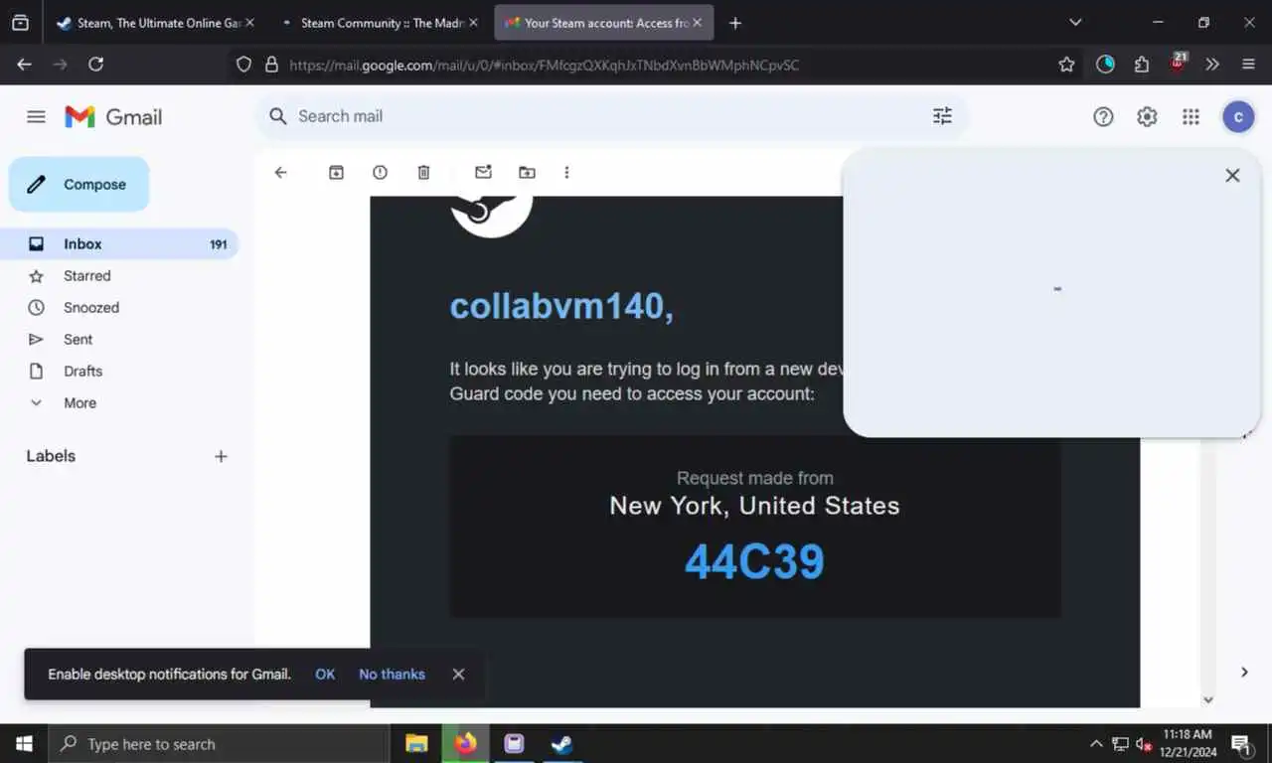Close the popup panel
The height and width of the screenshot is (763, 1272).
coord(1232,175)
